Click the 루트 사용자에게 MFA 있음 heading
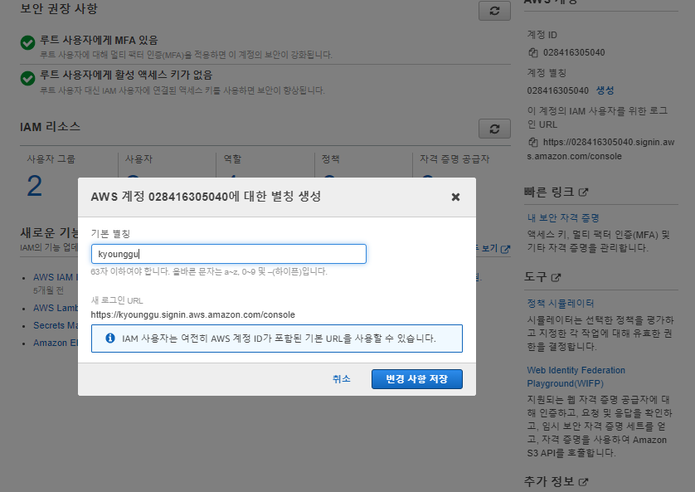695x492 pixels. (x=99, y=41)
